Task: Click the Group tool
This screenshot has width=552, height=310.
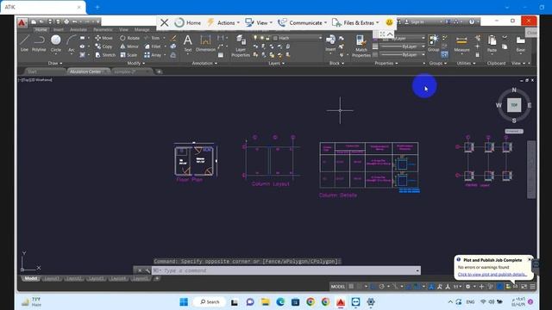Action: (x=433, y=43)
